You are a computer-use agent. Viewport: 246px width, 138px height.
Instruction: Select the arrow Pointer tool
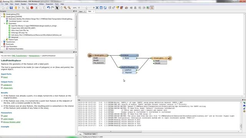pos(57,8)
